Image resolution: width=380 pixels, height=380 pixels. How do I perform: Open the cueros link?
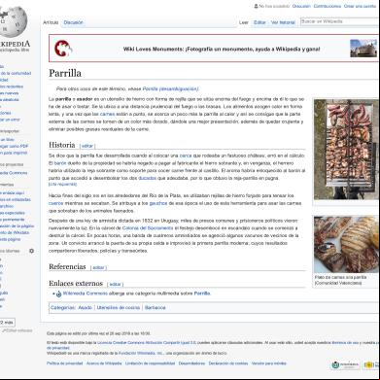(55, 203)
